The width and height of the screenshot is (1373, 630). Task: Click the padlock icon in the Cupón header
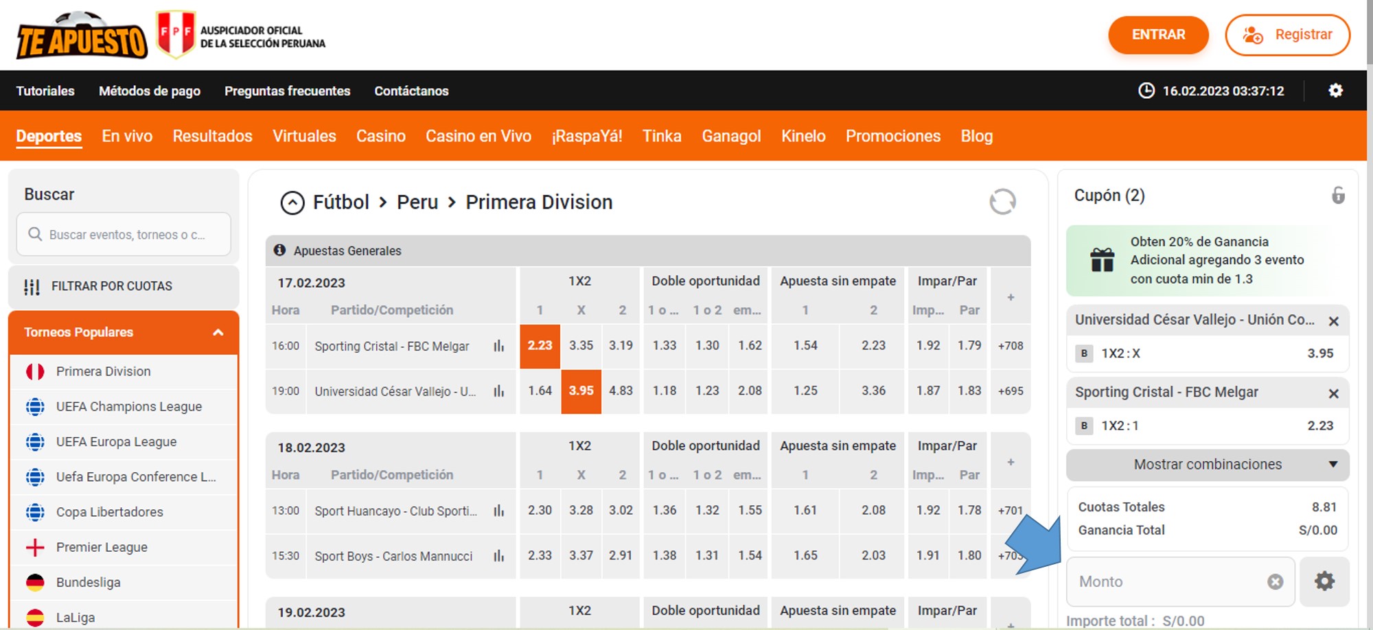pos(1338,196)
